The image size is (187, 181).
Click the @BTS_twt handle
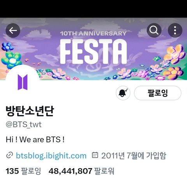[24, 124]
